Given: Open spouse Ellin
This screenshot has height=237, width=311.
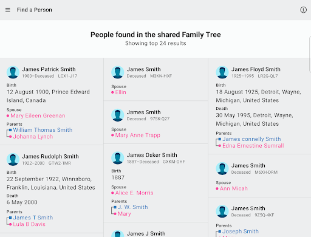Looking at the screenshot, I should coord(121,92).
